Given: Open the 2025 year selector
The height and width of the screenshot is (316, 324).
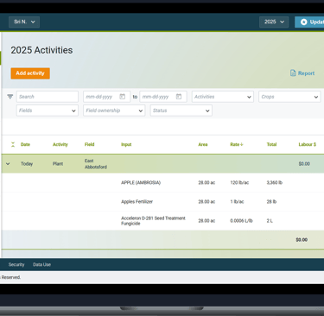Looking at the screenshot, I should pos(274,22).
